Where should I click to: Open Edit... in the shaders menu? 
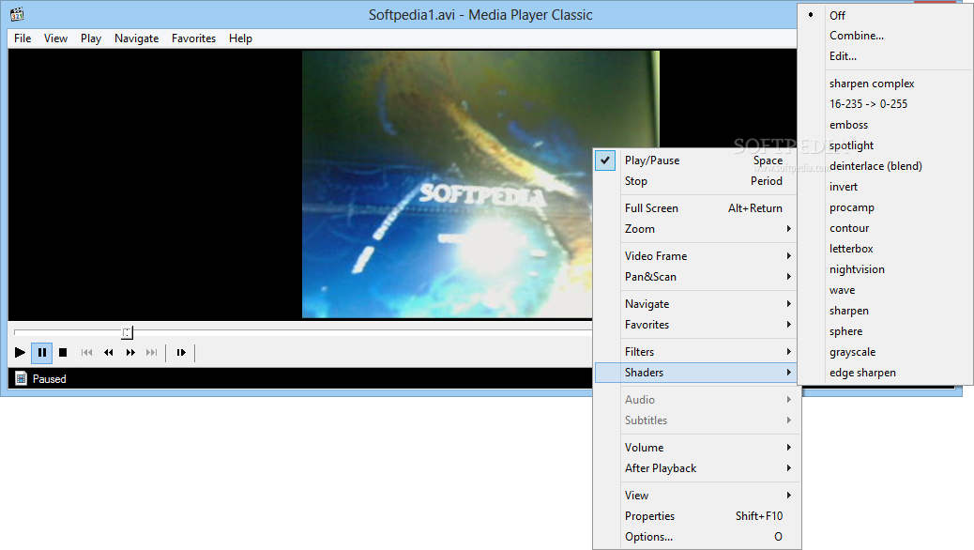885,56
